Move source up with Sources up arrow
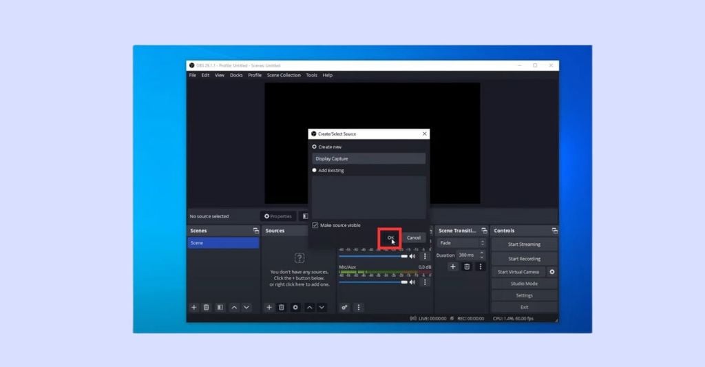 [309, 308]
